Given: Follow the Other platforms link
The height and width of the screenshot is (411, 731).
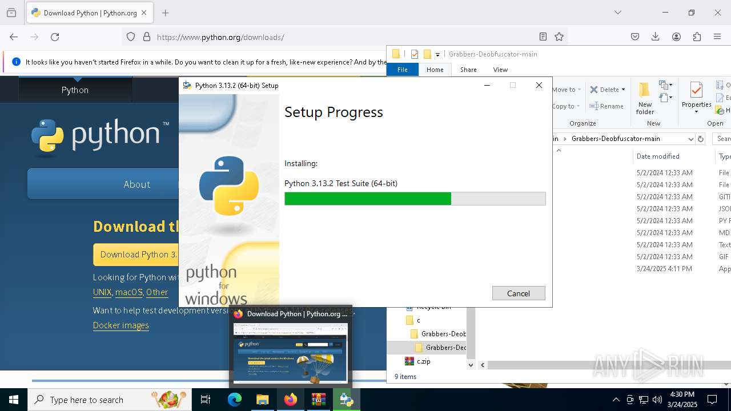Looking at the screenshot, I should (x=157, y=292).
